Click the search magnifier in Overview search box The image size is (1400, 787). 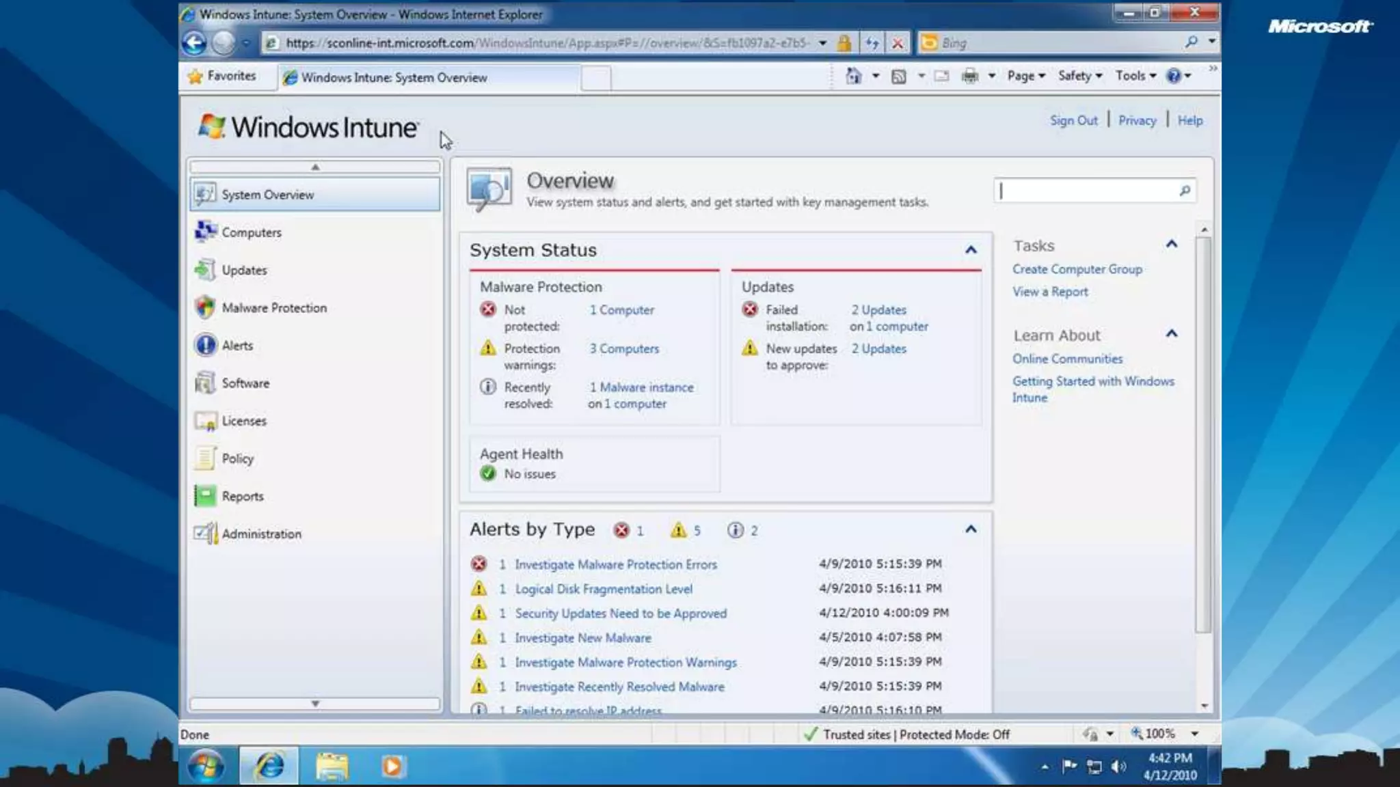[1185, 191]
